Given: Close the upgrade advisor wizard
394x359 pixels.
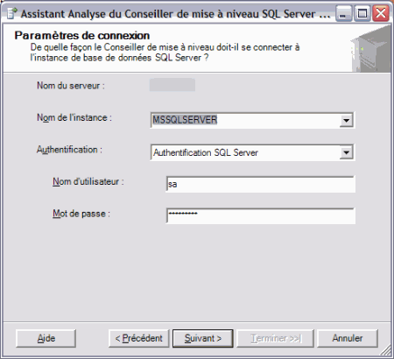Looking at the screenshot, I should [381, 13].
